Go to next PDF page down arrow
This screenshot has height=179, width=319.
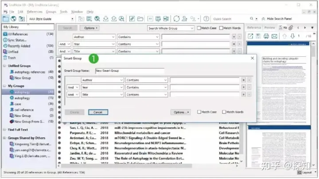[292, 36]
